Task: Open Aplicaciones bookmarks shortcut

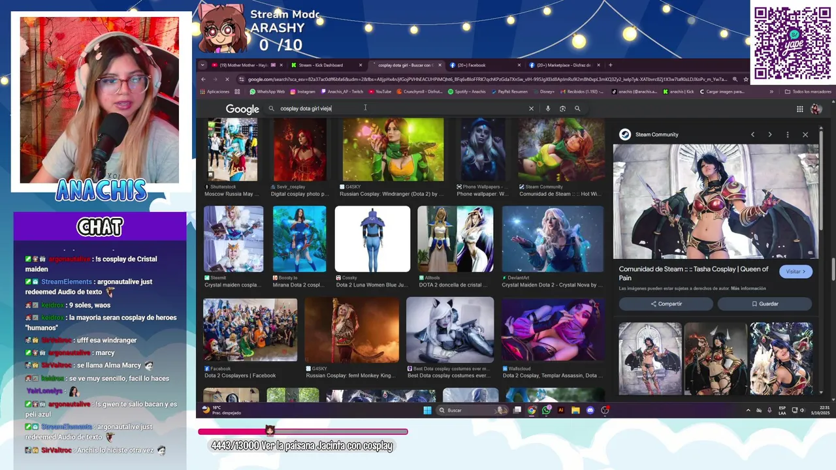Action: [215, 91]
